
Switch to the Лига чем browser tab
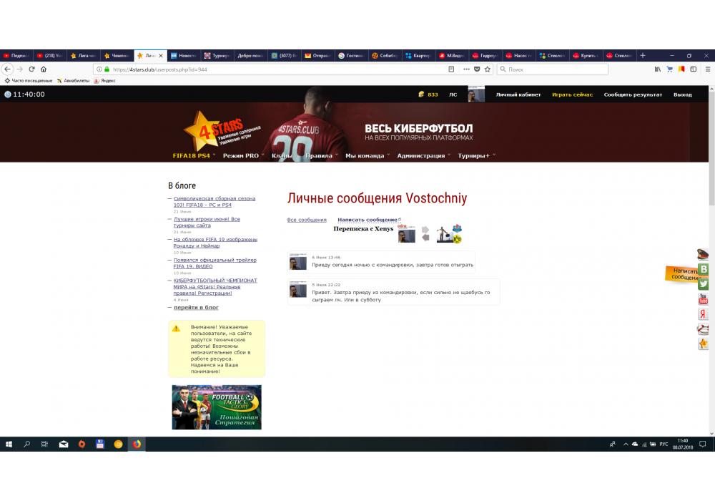[x=83, y=56]
